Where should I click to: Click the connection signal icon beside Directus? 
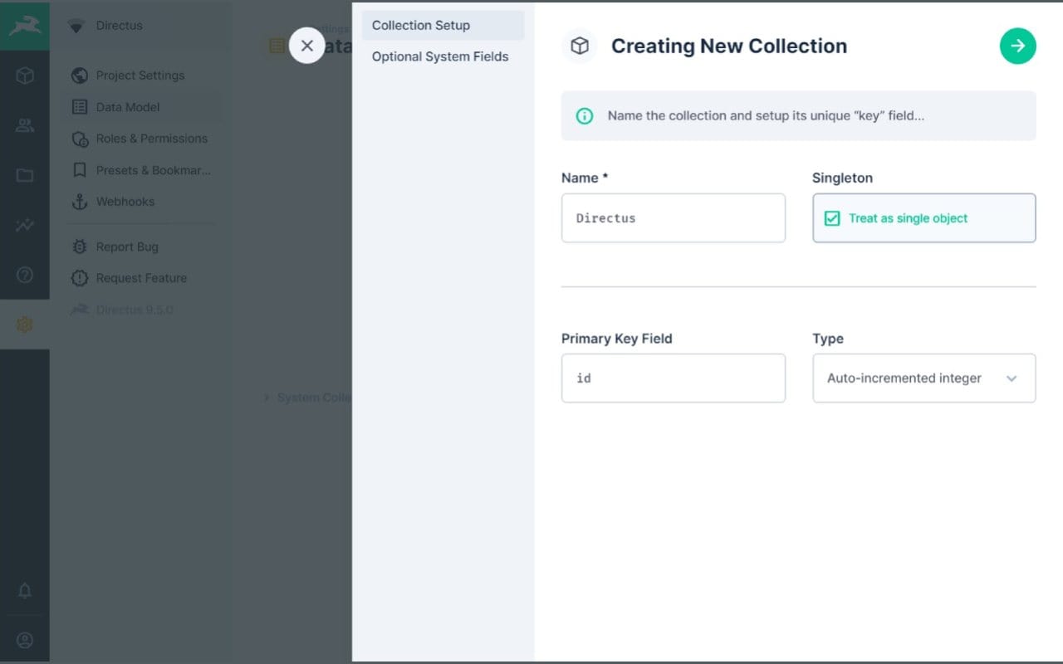[x=76, y=26]
